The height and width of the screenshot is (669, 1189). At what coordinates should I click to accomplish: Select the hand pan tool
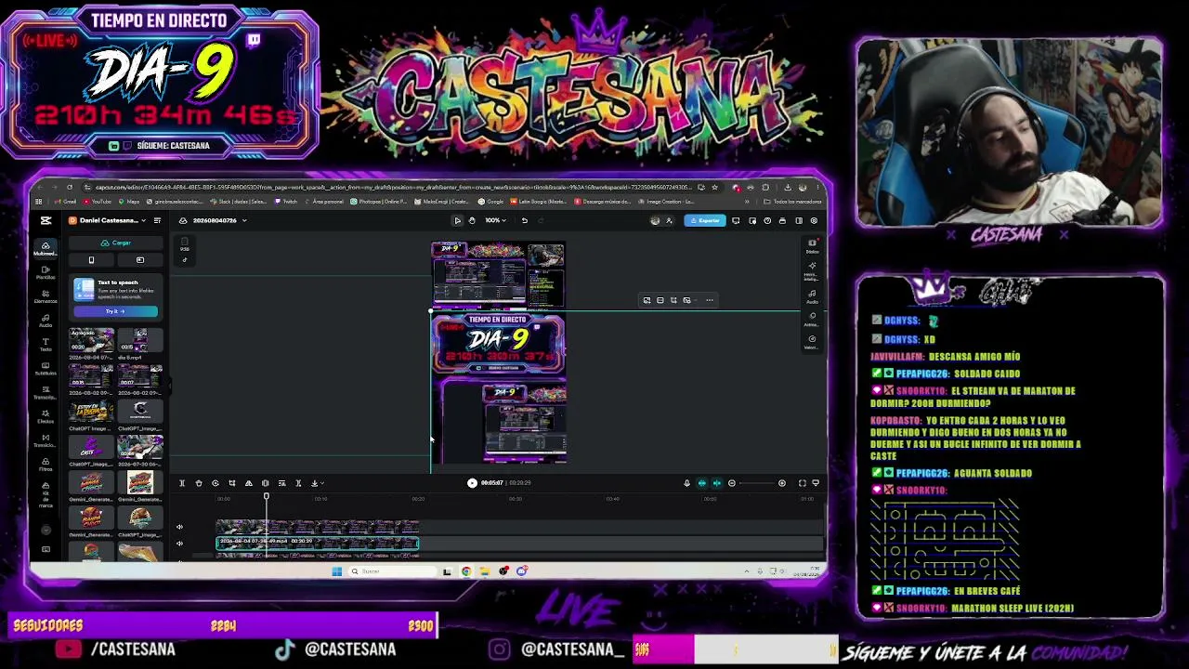click(472, 220)
